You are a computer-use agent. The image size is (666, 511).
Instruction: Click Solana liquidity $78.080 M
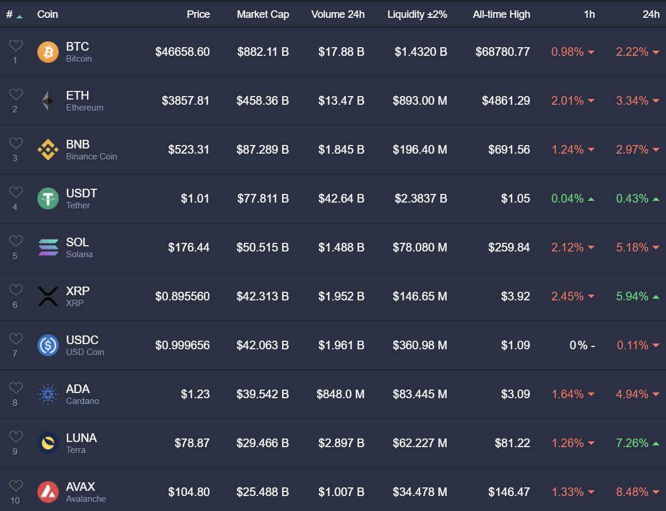pyautogui.click(x=420, y=247)
